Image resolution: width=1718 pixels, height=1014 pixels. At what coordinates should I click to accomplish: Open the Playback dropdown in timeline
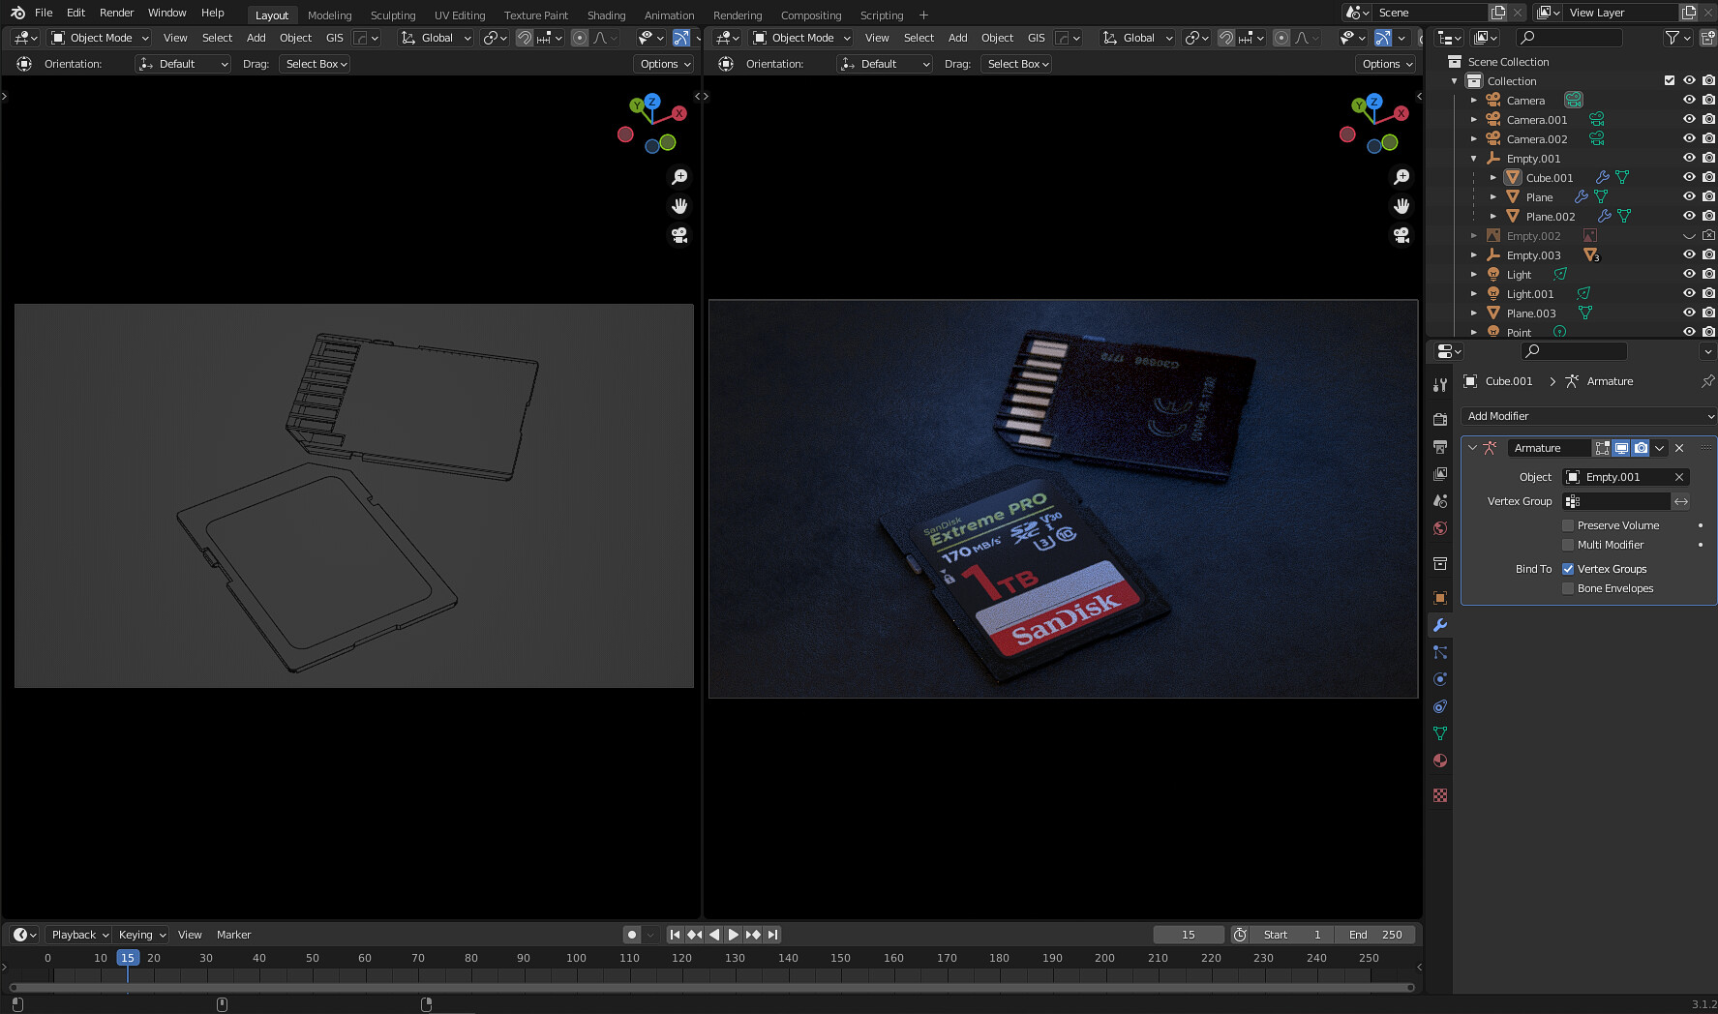(79, 935)
